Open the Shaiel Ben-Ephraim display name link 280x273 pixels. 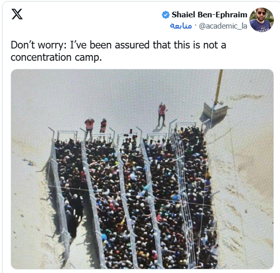coord(209,15)
